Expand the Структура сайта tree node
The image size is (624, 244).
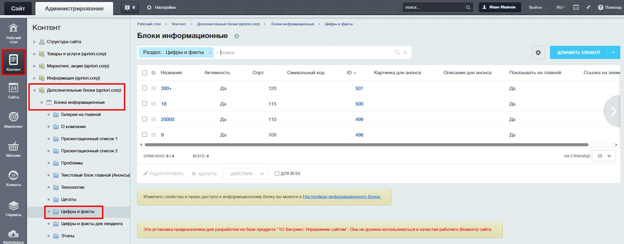(34, 42)
